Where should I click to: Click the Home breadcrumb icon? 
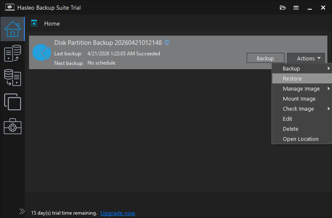point(34,23)
